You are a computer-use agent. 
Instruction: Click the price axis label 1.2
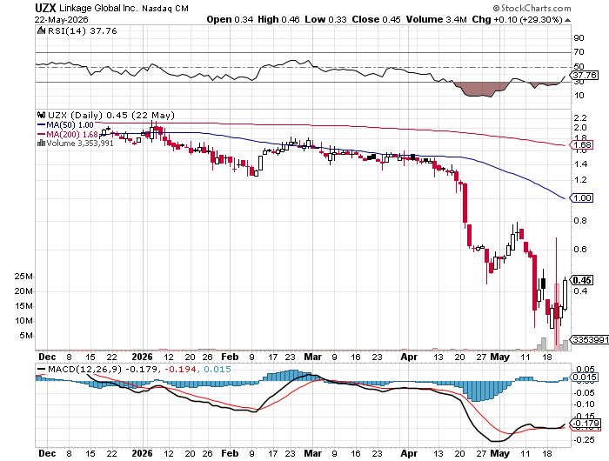pos(580,180)
